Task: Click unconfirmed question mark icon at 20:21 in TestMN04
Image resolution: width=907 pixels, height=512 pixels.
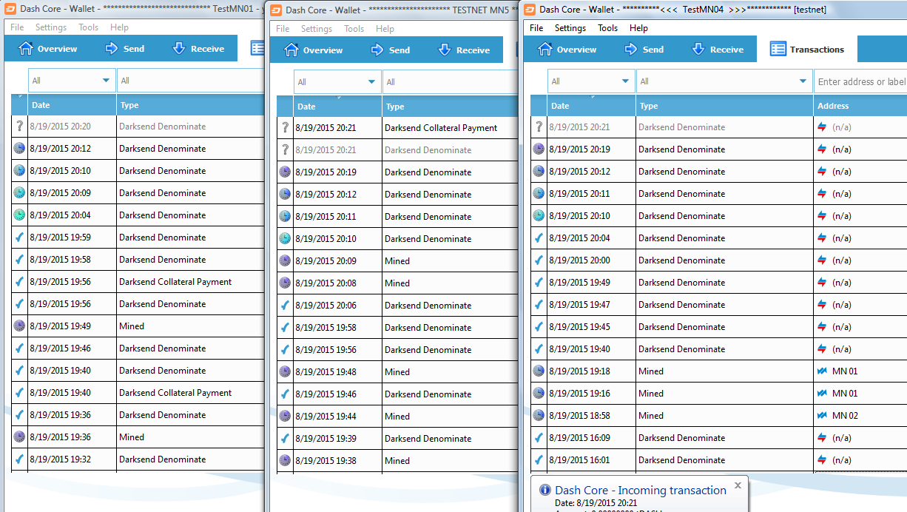Action: (539, 127)
